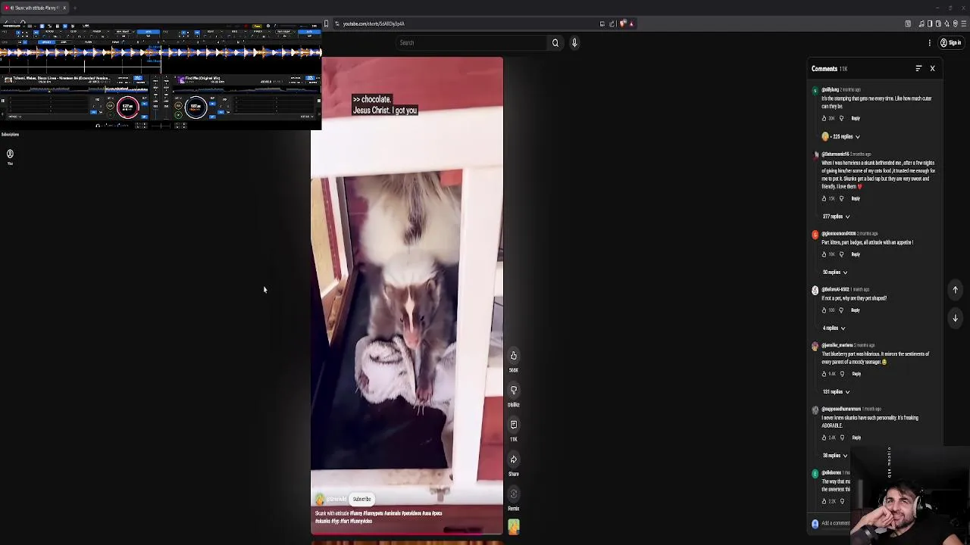This screenshot has width=970, height=545.
Task: Click the Short's sound thumbnail below Remix
Action: tap(514, 526)
